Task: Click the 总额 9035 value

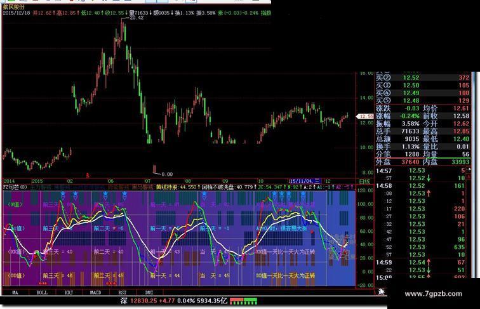Action: 412,139
